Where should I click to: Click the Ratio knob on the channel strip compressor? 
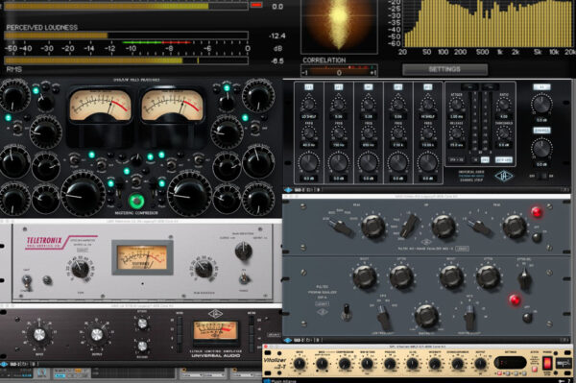pyautogui.click(x=504, y=105)
